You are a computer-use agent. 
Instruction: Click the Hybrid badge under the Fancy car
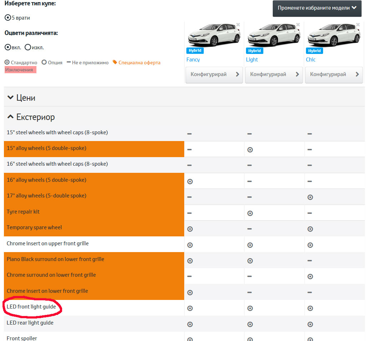(195, 51)
